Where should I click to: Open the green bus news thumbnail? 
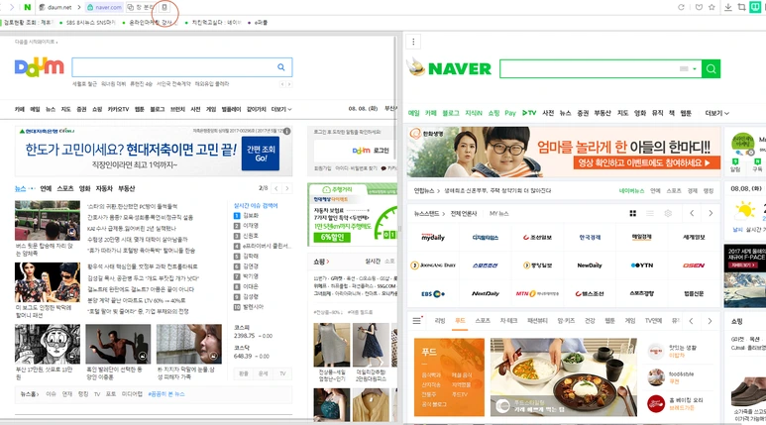point(48,220)
